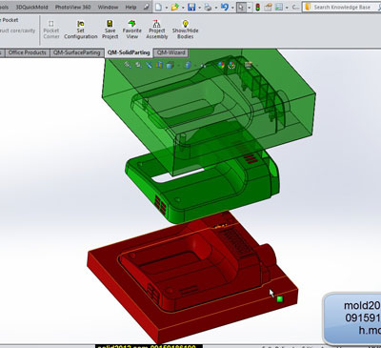Expand the Undo dropdown arrow
The width and height of the screenshot is (381, 348).
232,8
